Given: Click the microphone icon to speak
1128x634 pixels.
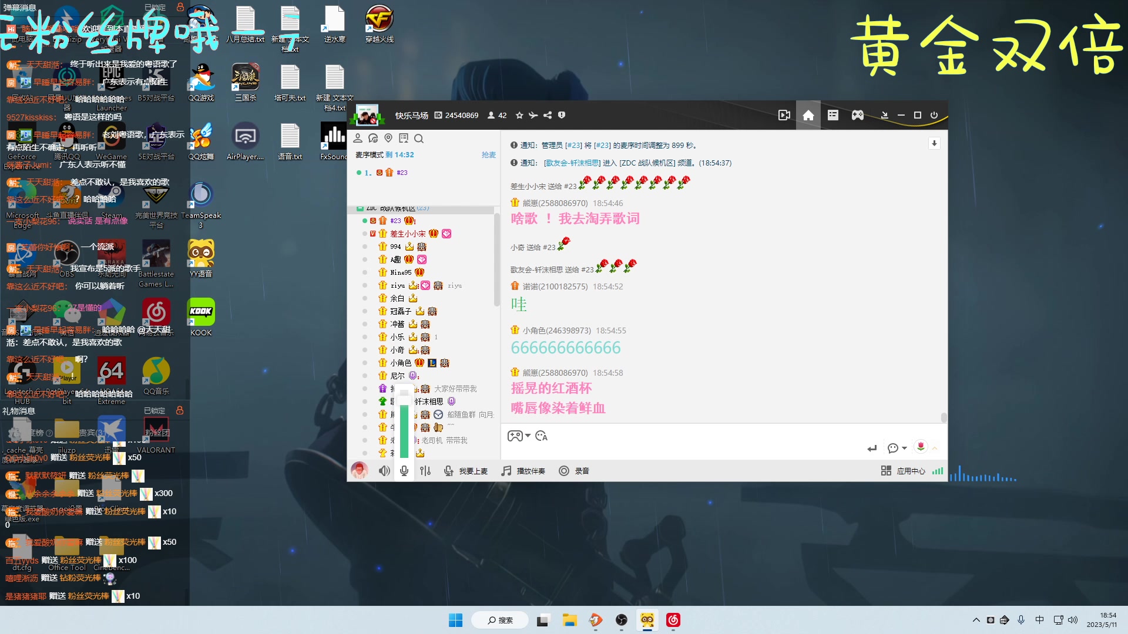Looking at the screenshot, I should click(404, 470).
